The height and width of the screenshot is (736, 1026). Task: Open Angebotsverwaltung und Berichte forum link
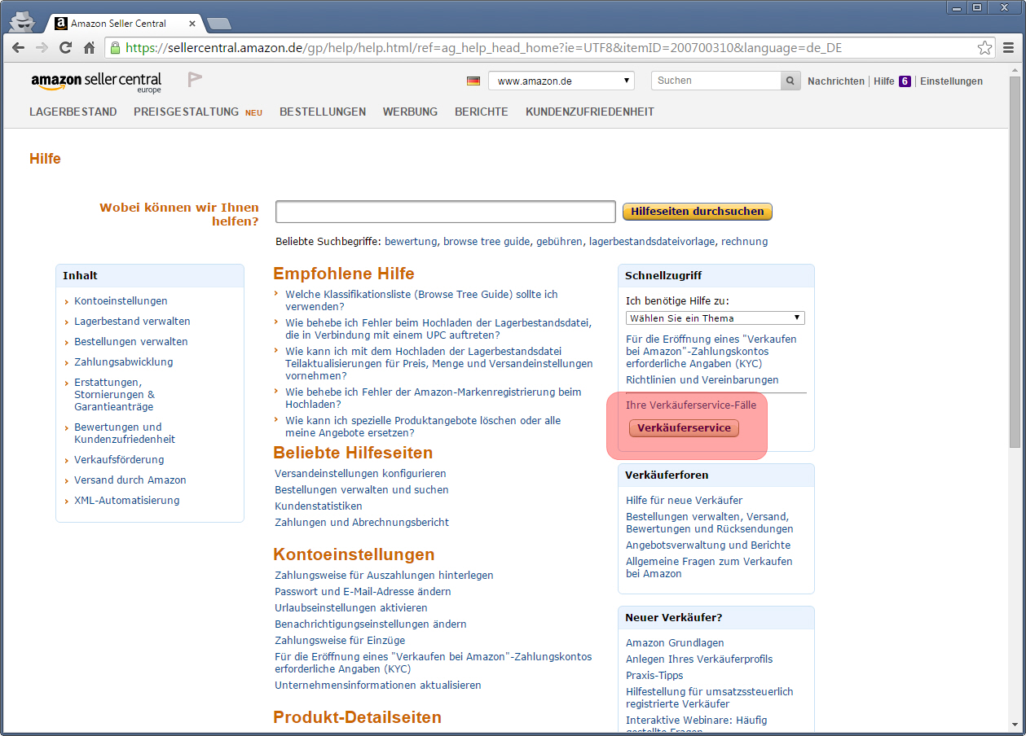(708, 545)
